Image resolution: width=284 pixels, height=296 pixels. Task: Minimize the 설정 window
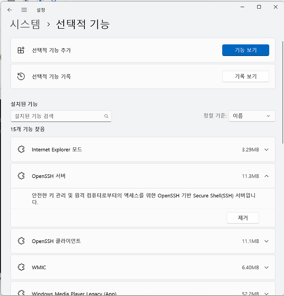(x=242, y=7)
